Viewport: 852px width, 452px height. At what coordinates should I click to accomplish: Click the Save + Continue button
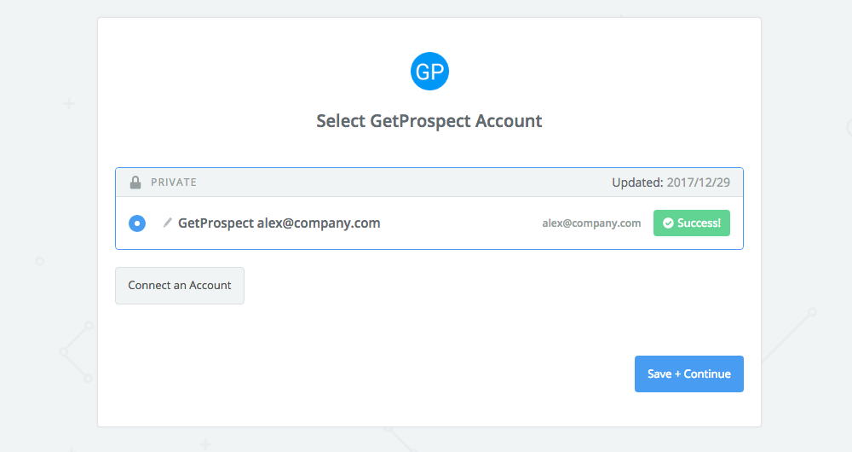689,374
